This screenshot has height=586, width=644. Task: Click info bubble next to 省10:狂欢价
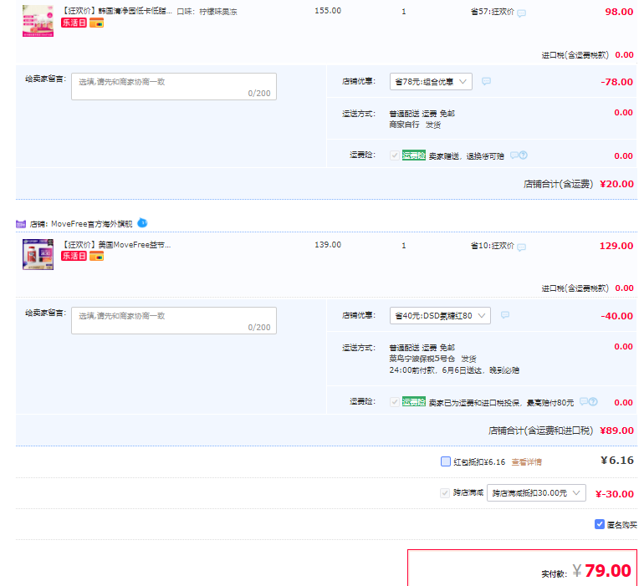click(522, 247)
